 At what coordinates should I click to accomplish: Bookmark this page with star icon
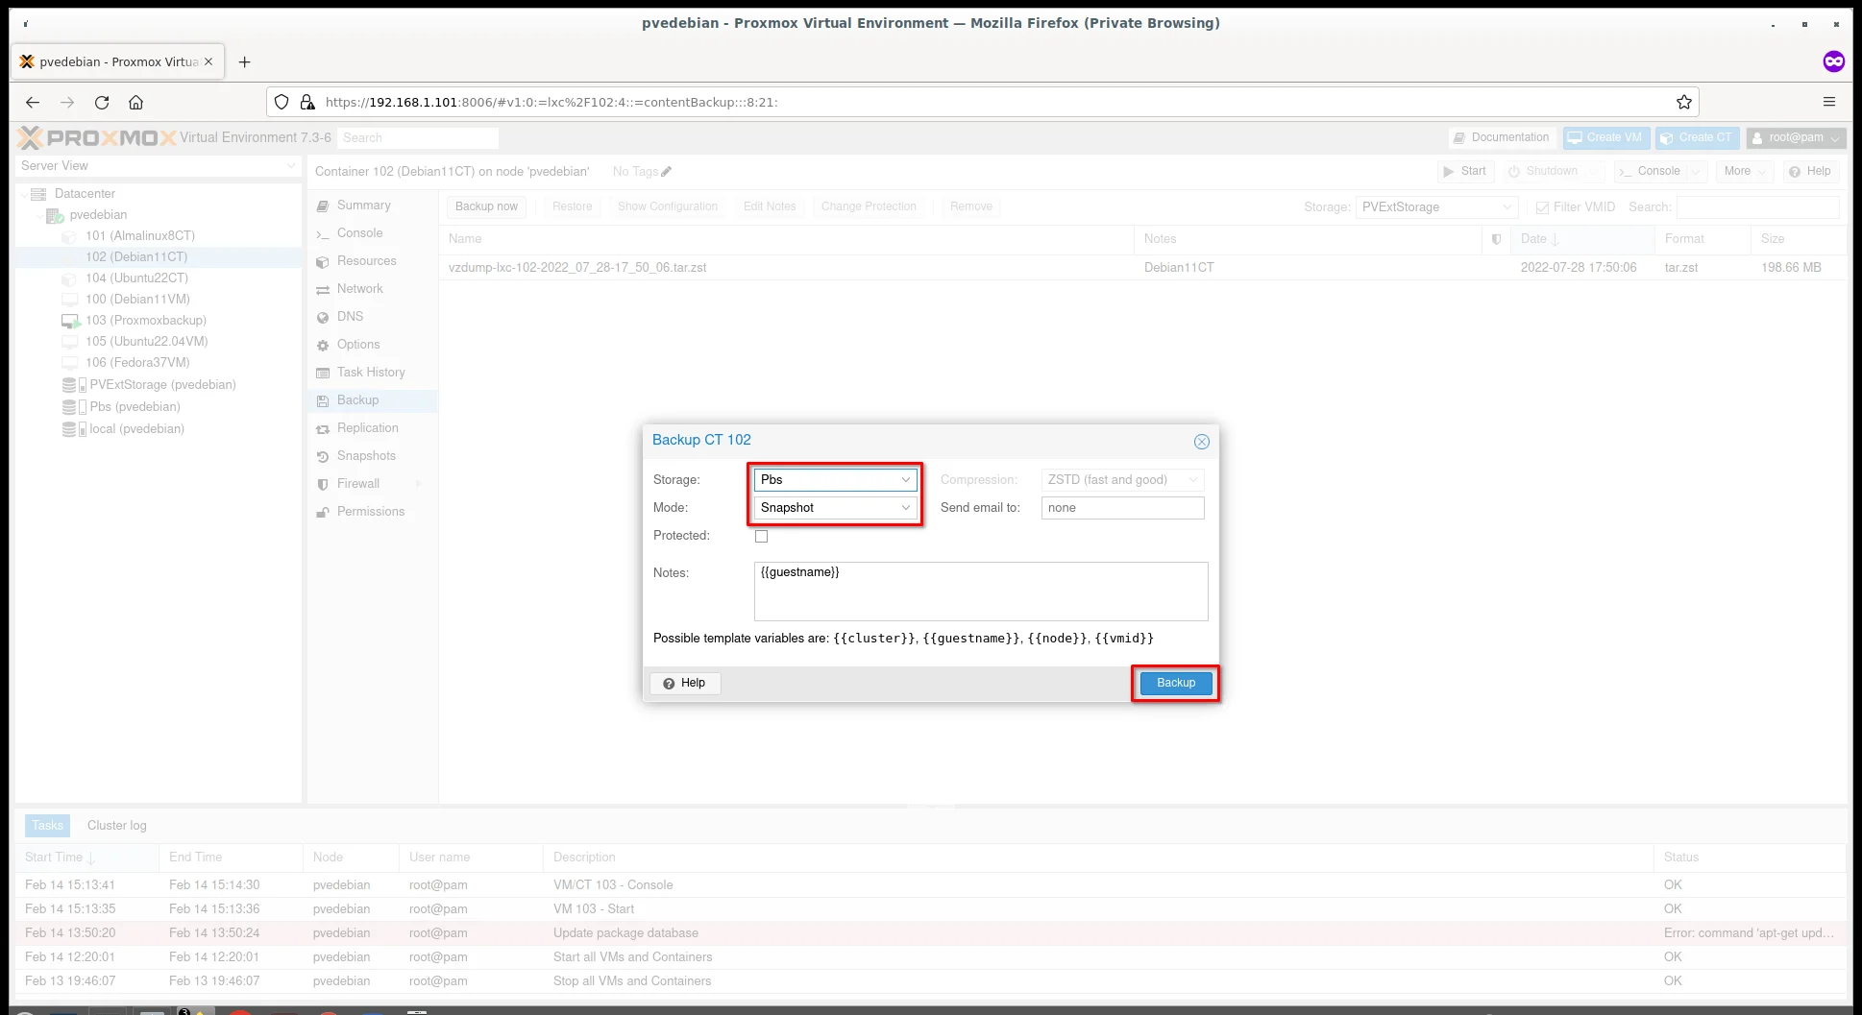click(1683, 103)
